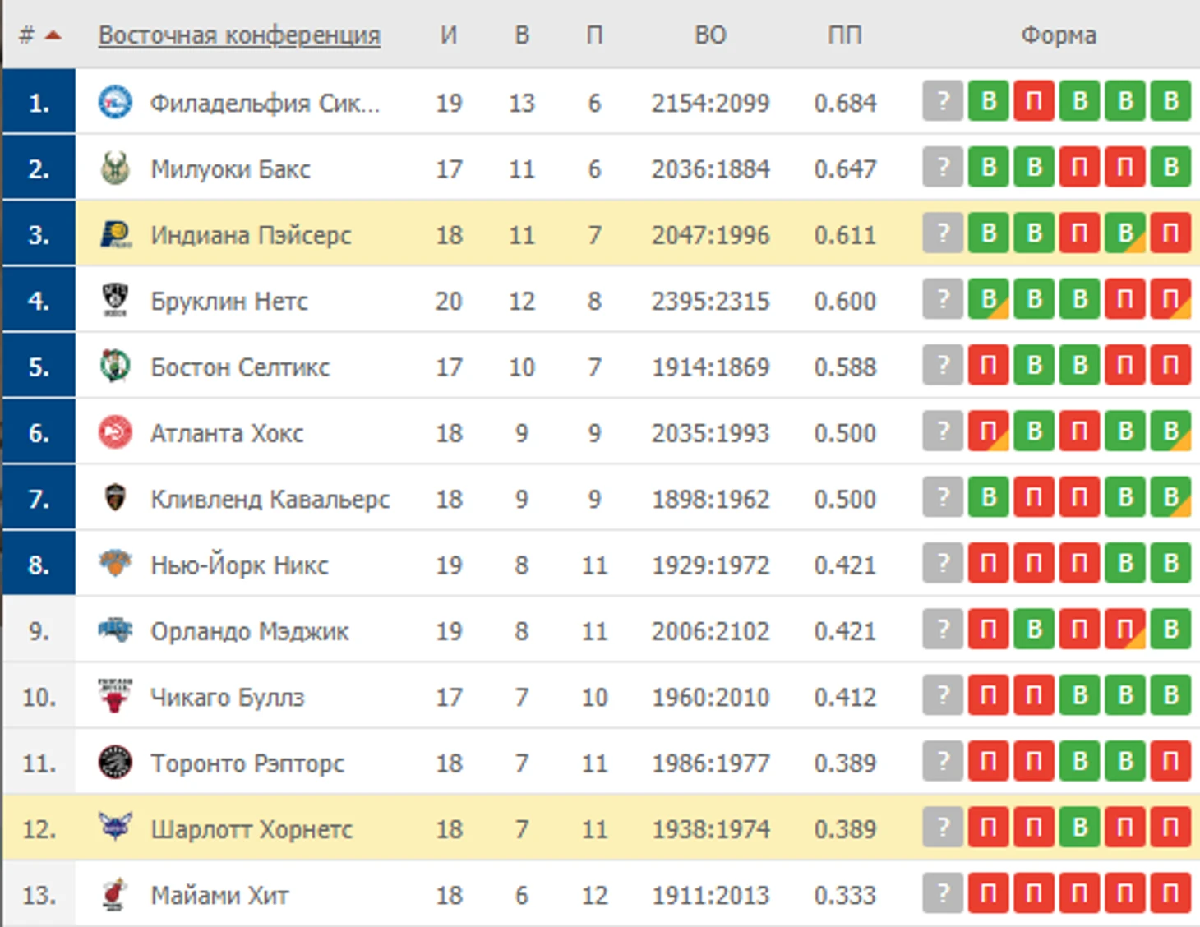Click the Brooklyn Nets shield logo
Viewport: 1200px width, 927px height.
115,300
